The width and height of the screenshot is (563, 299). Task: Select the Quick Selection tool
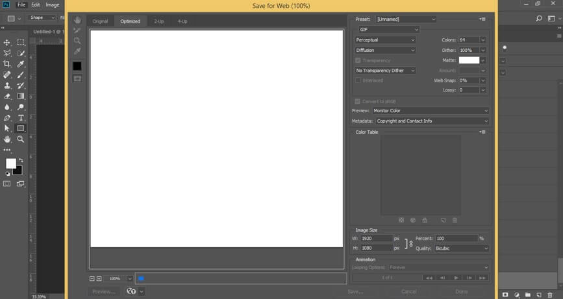pyautogui.click(x=21, y=53)
